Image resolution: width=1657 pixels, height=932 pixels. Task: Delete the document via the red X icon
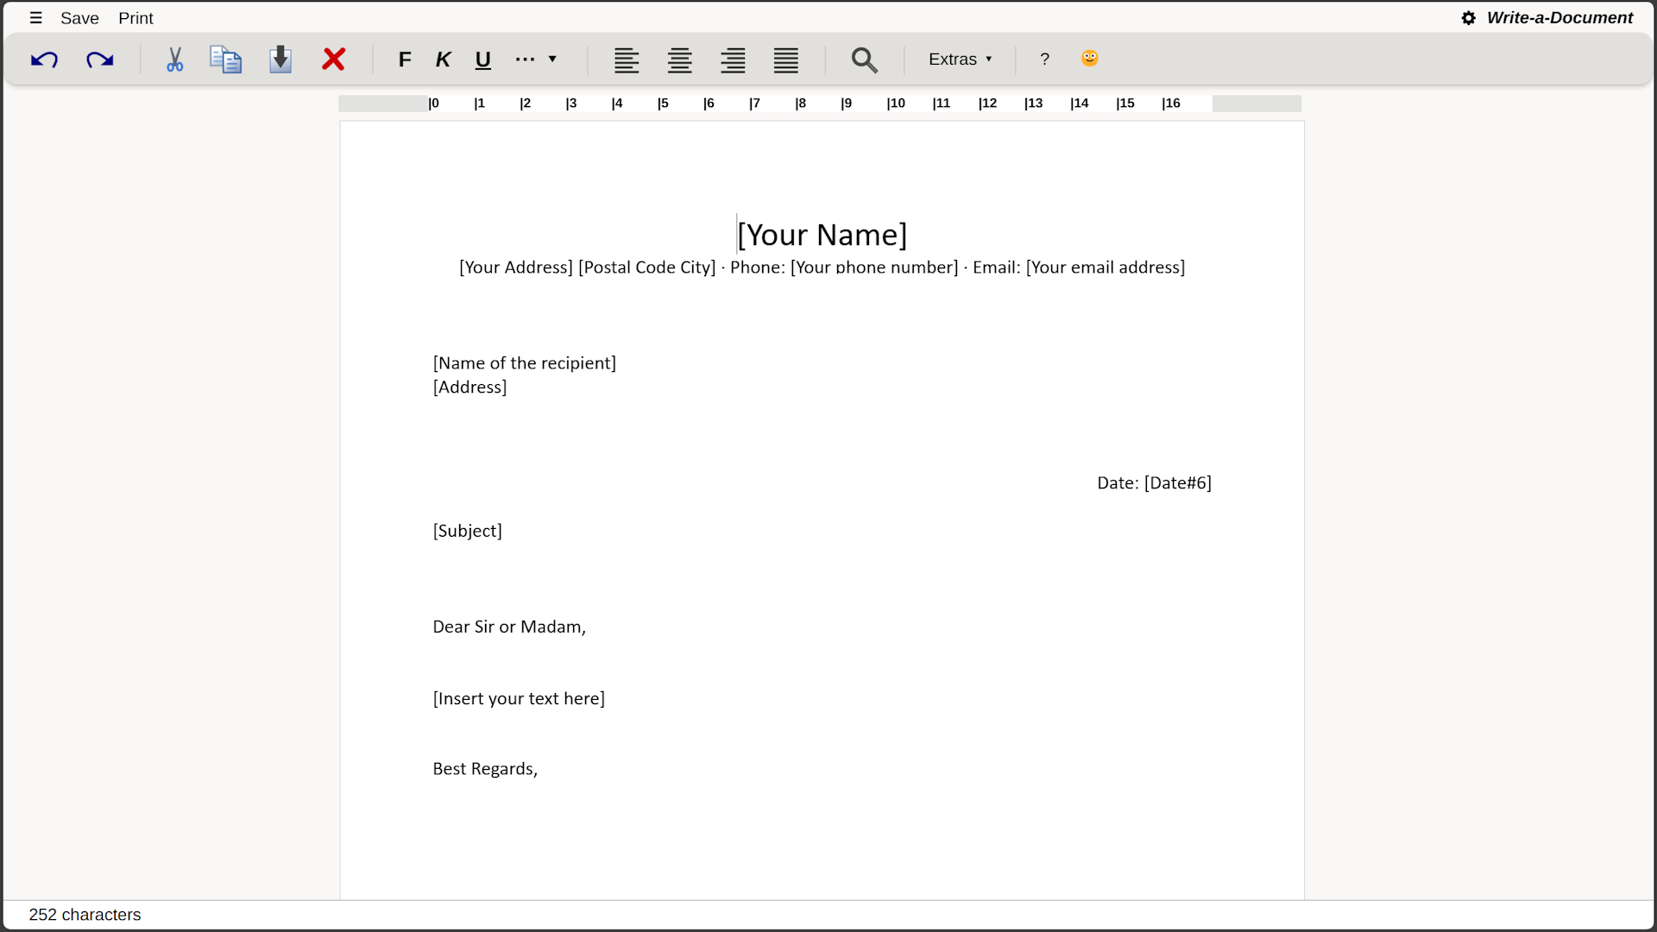pos(333,60)
